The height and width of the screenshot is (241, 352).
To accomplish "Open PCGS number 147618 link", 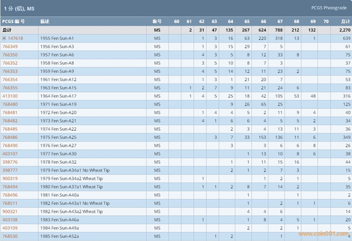I will (x=15, y=38).
